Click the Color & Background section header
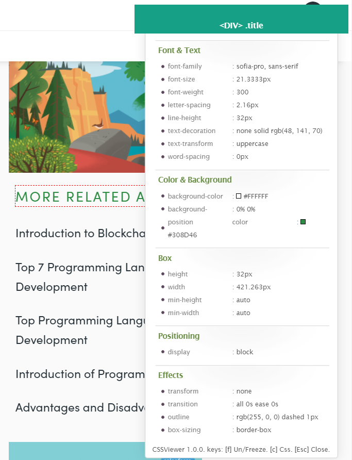Screen dimensions: 352x460 pos(195,180)
